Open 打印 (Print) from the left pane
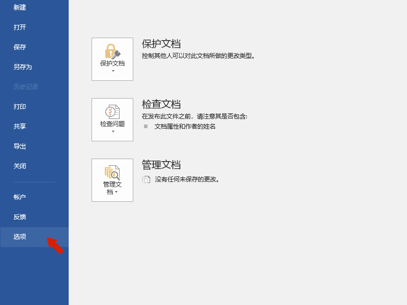 point(19,107)
